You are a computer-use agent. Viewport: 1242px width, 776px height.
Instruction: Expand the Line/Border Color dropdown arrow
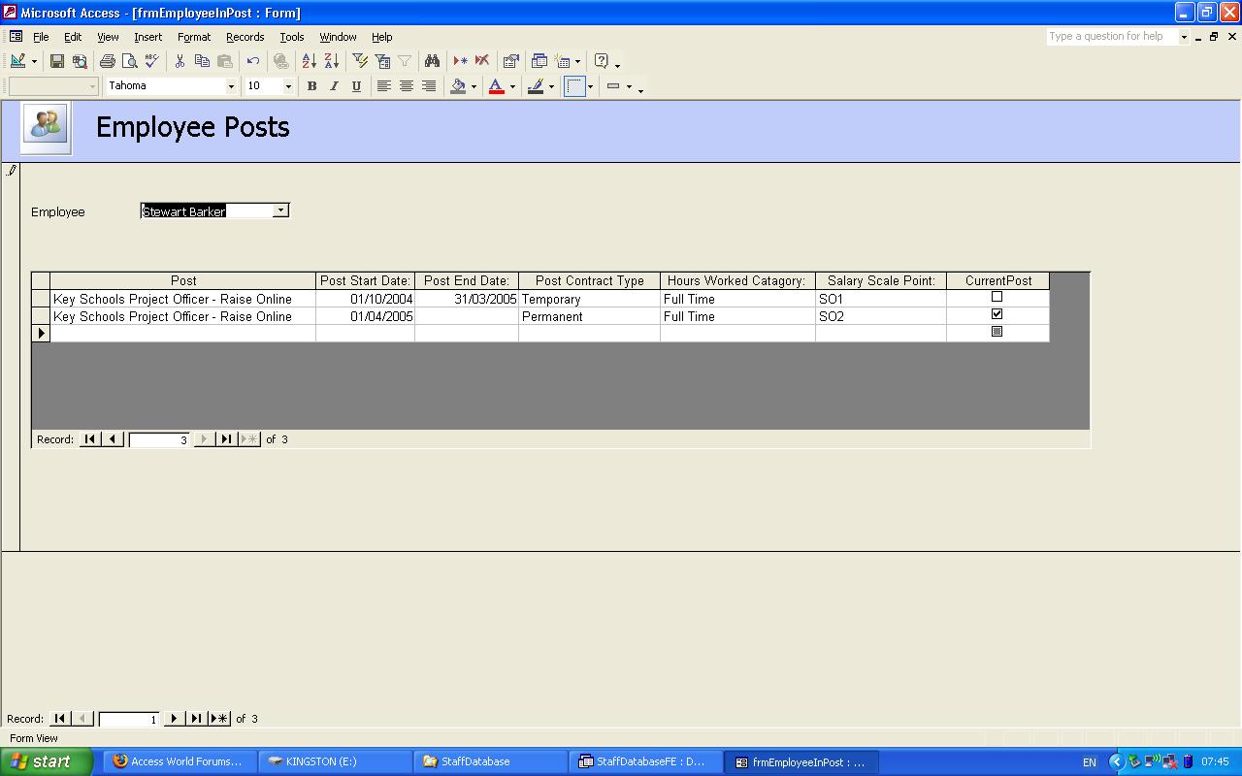[x=551, y=86]
